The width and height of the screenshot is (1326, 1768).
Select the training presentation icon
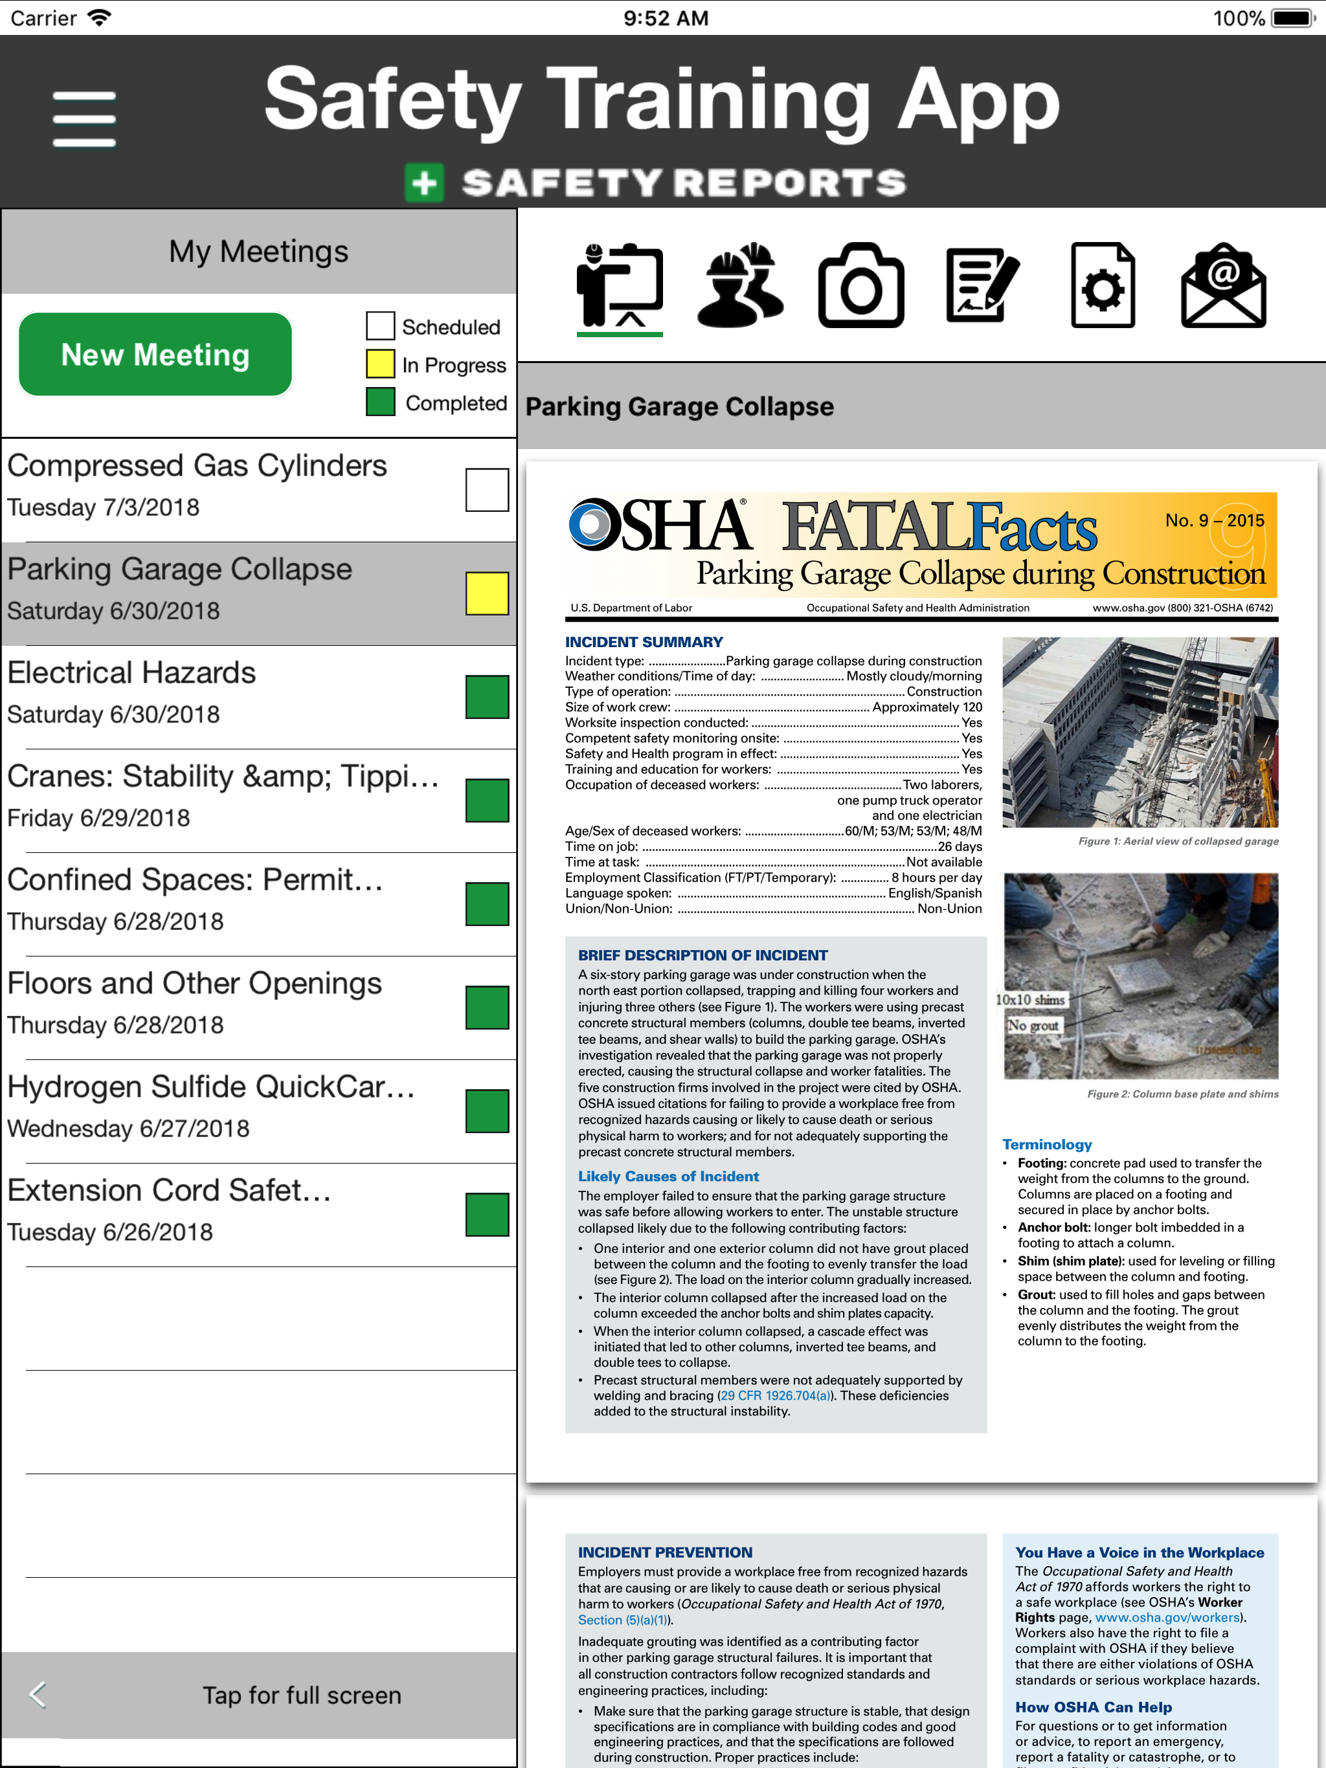(619, 285)
